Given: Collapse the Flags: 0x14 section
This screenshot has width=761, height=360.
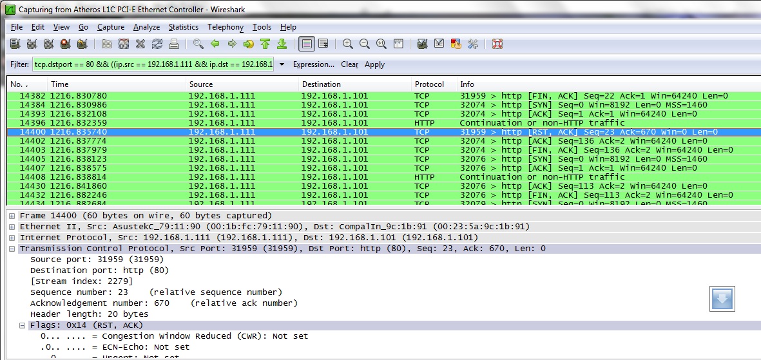Looking at the screenshot, I should (23, 325).
